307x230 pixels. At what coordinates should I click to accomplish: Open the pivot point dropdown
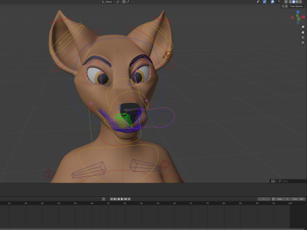[x=118, y=2]
